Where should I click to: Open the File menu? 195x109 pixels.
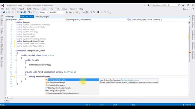point(2,9)
